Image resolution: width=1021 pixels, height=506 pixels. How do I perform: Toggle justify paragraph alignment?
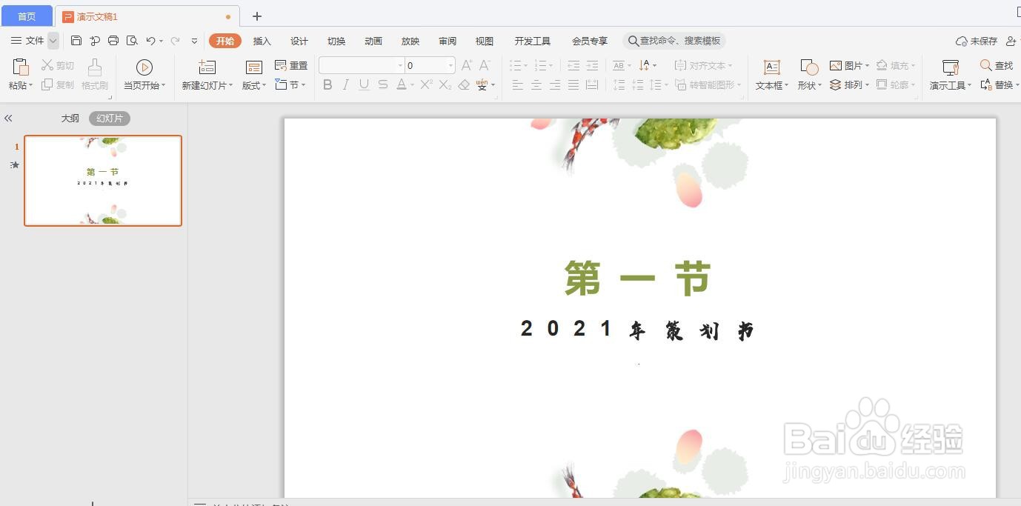pyautogui.click(x=573, y=85)
